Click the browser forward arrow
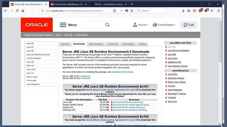227x127 pixels. pos(12,11)
